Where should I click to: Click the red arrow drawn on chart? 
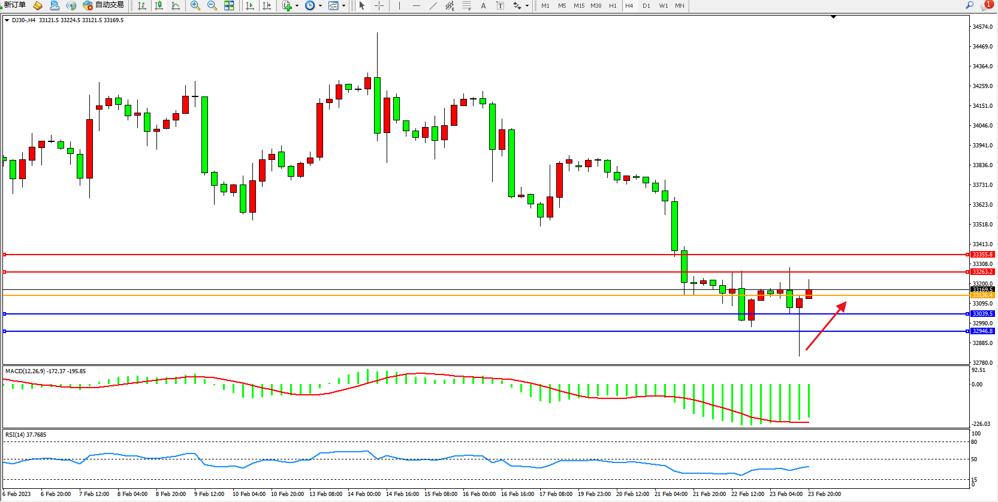pyautogui.click(x=825, y=326)
